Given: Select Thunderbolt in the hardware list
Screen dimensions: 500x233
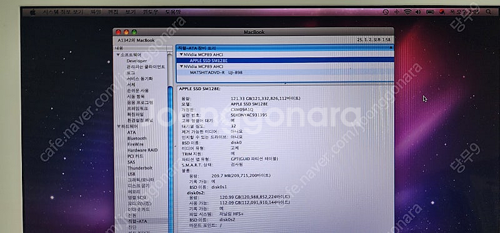Looking at the screenshot, I should pos(140,168).
